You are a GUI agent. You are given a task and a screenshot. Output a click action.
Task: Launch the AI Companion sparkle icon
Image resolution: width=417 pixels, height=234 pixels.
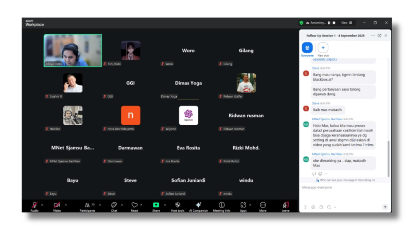click(198, 205)
